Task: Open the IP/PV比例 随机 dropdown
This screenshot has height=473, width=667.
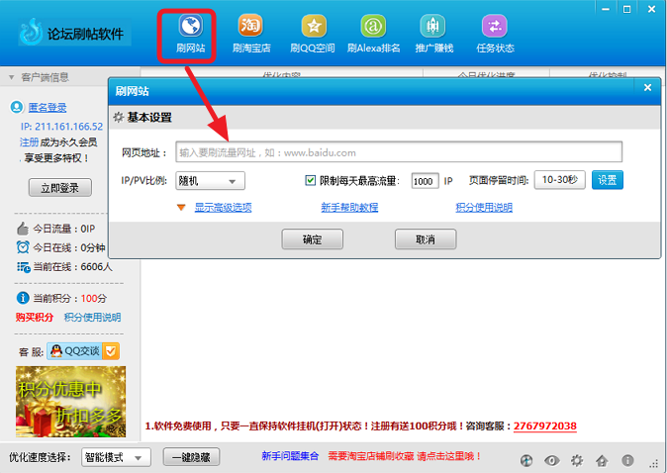Action: (210, 181)
